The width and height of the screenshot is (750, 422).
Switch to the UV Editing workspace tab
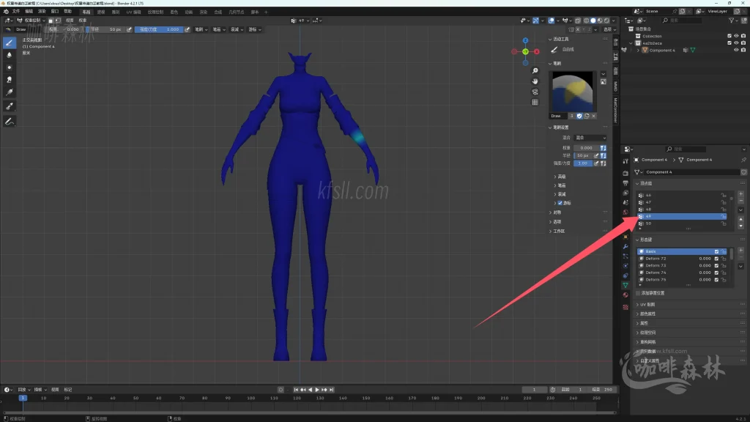coord(133,12)
